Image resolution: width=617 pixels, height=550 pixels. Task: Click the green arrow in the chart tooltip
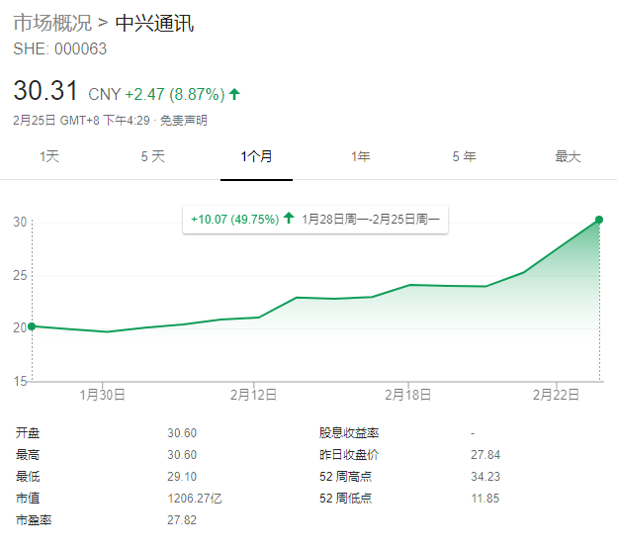click(288, 218)
